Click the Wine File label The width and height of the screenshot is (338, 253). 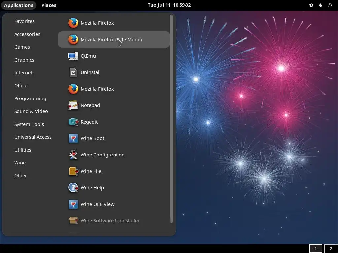pos(91,171)
